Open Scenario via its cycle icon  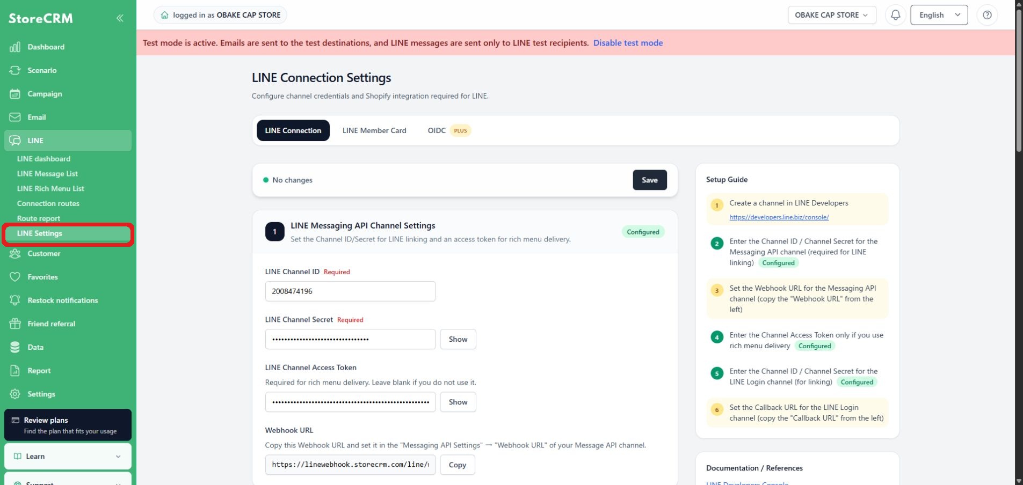tap(15, 70)
